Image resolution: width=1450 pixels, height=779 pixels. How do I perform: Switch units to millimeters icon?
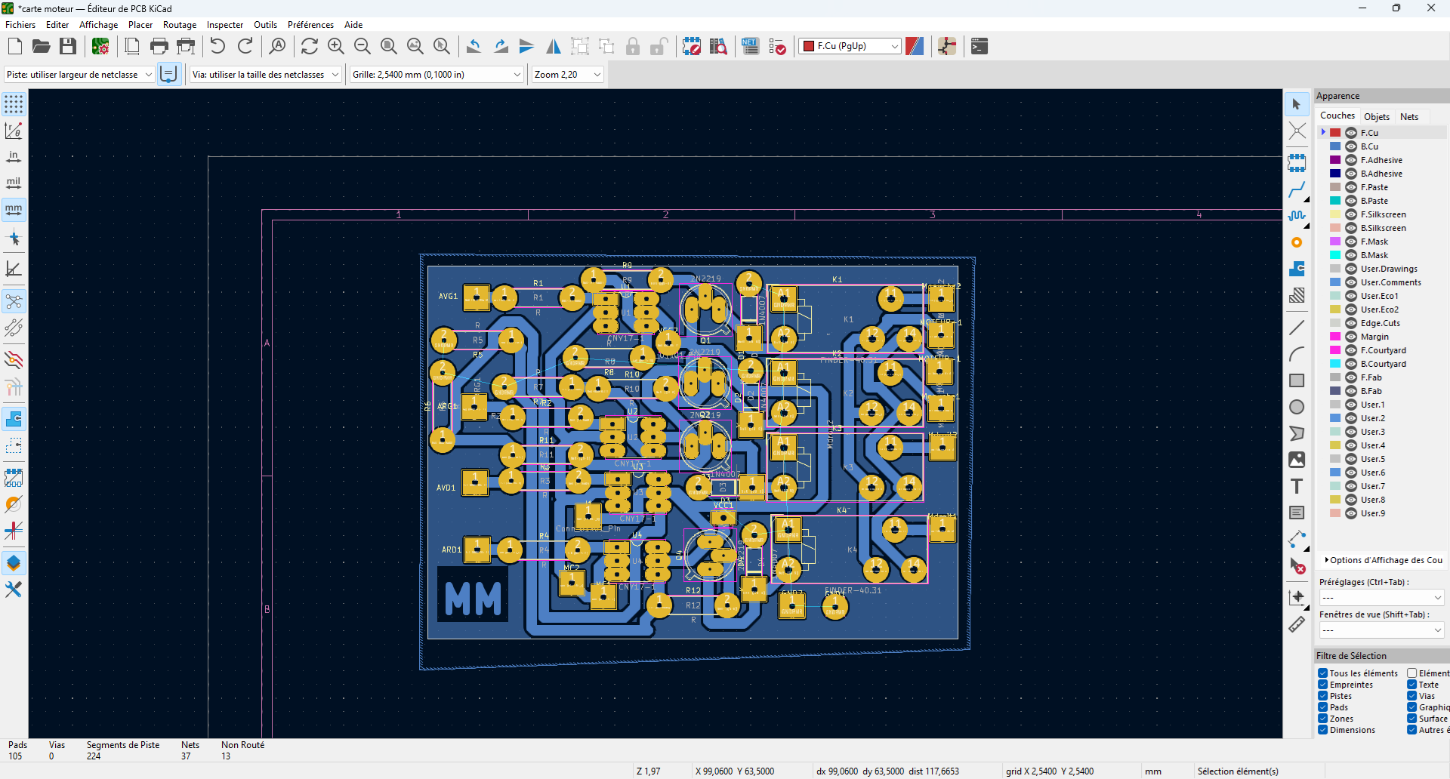[x=14, y=209]
